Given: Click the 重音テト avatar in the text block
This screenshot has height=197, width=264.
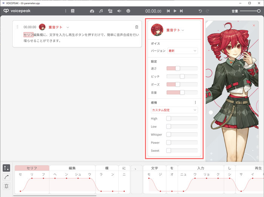Looking at the screenshot, I should [42, 27].
